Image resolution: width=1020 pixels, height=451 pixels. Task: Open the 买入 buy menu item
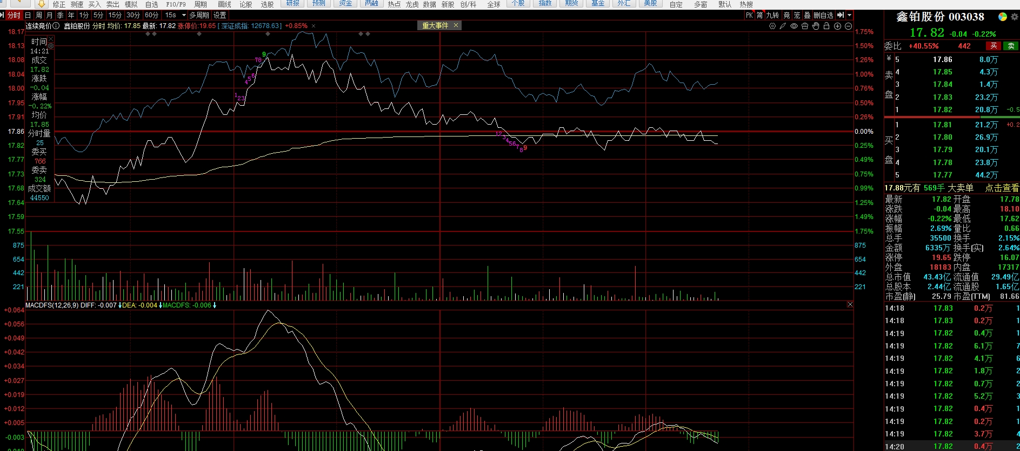click(95, 4)
